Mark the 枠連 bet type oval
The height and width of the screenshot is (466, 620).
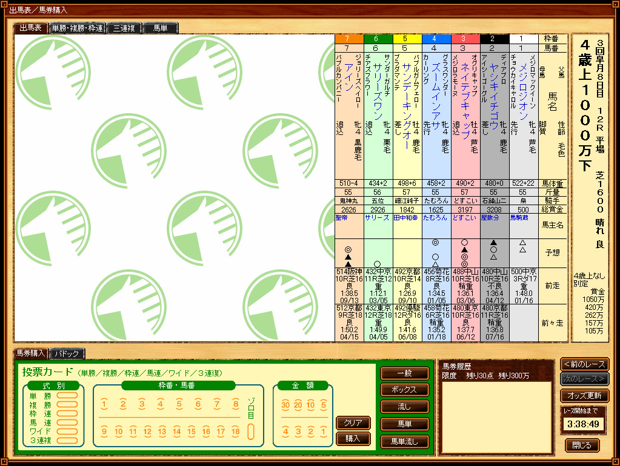(x=67, y=414)
